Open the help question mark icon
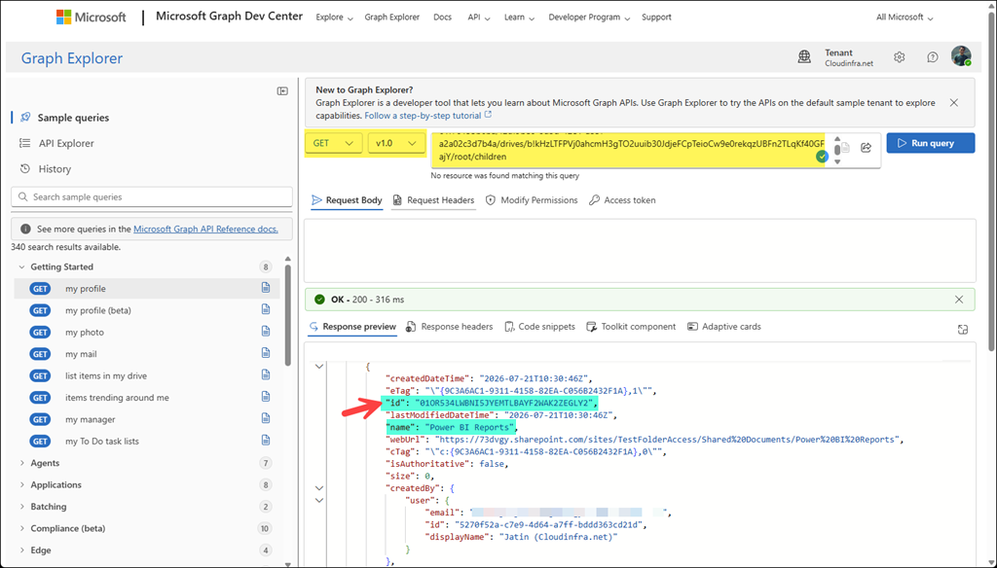Image resolution: width=997 pixels, height=568 pixels. pos(932,57)
